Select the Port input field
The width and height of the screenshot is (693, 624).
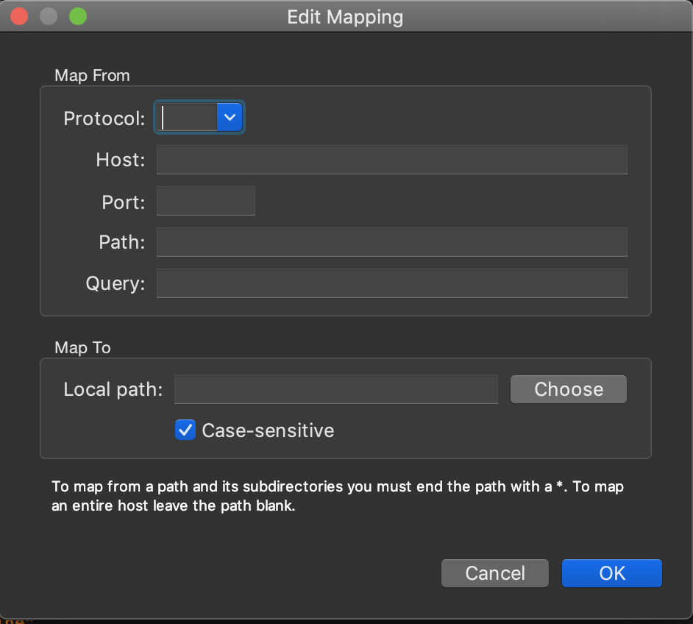point(206,201)
